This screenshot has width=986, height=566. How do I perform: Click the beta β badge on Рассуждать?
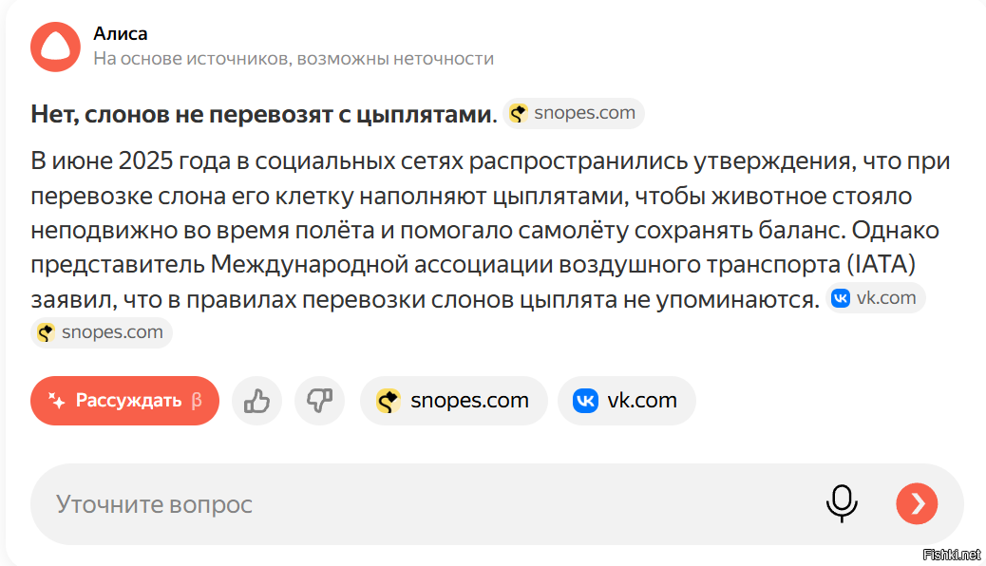(197, 401)
